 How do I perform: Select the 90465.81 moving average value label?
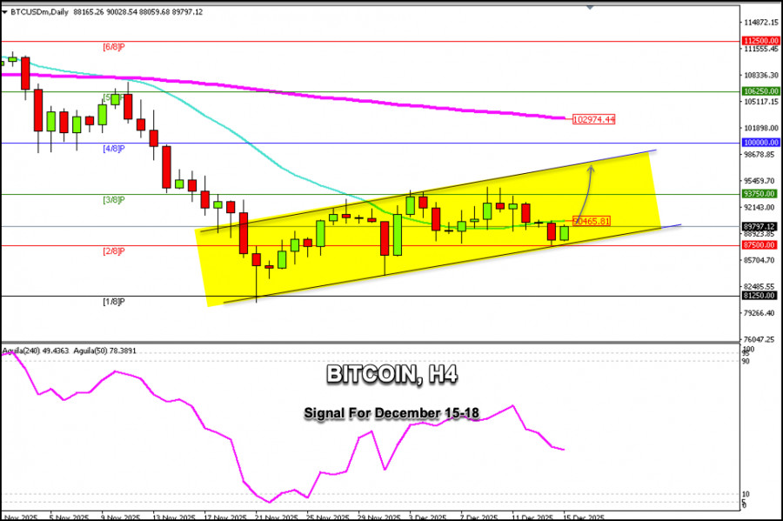592,221
